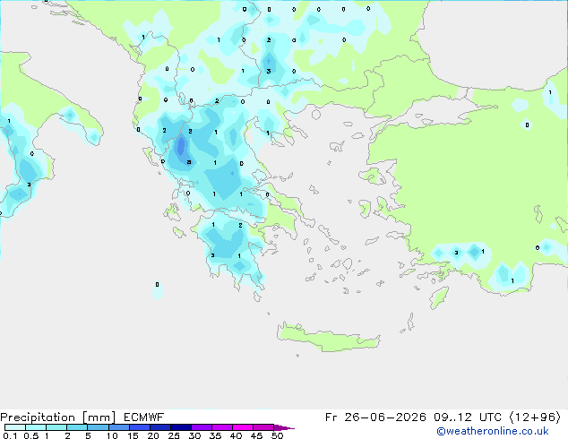Click the '[mm]' unit label
The image size is (568, 439).
(99, 417)
